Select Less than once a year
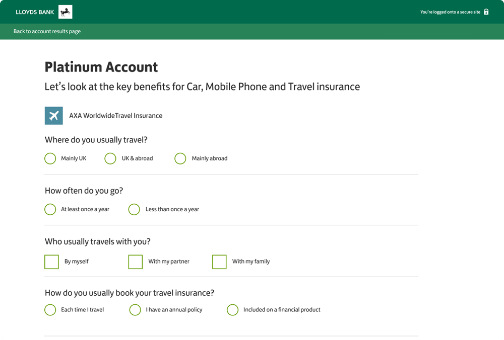This screenshot has width=504, height=340. (134, 209)
